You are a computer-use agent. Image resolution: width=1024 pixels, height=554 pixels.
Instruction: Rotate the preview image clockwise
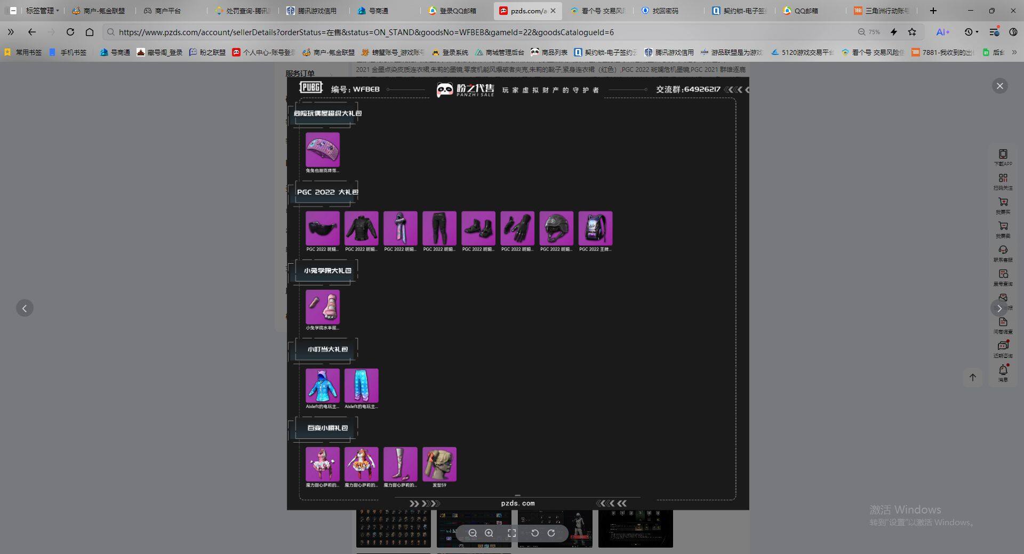[551, 533]
